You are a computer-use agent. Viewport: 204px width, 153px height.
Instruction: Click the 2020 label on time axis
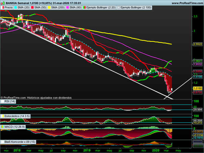(156, 150)
